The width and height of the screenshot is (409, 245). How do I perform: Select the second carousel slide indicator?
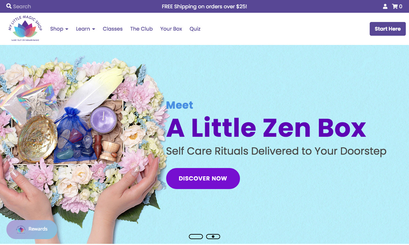click(213, 236)
